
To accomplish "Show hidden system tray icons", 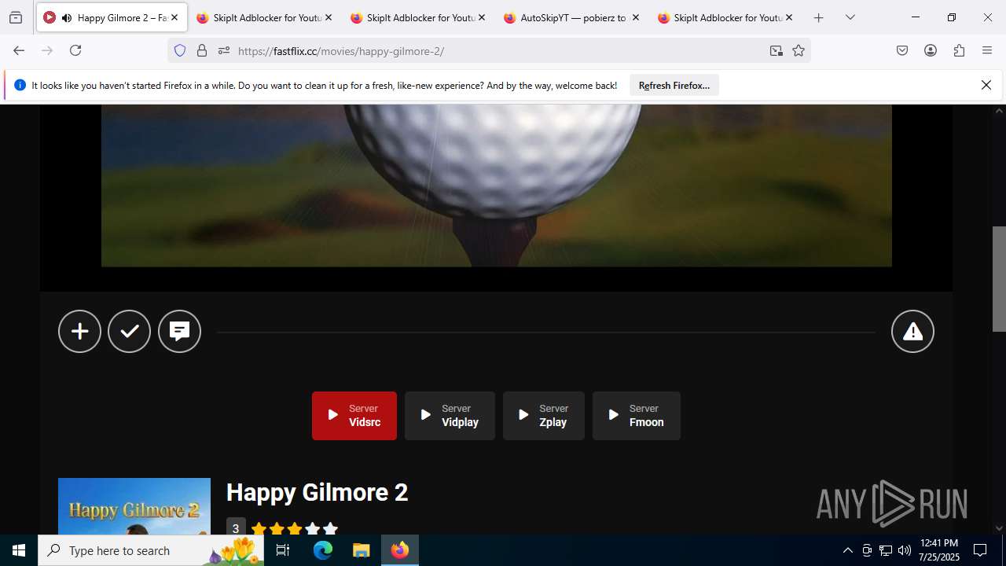I will point(847,550).
